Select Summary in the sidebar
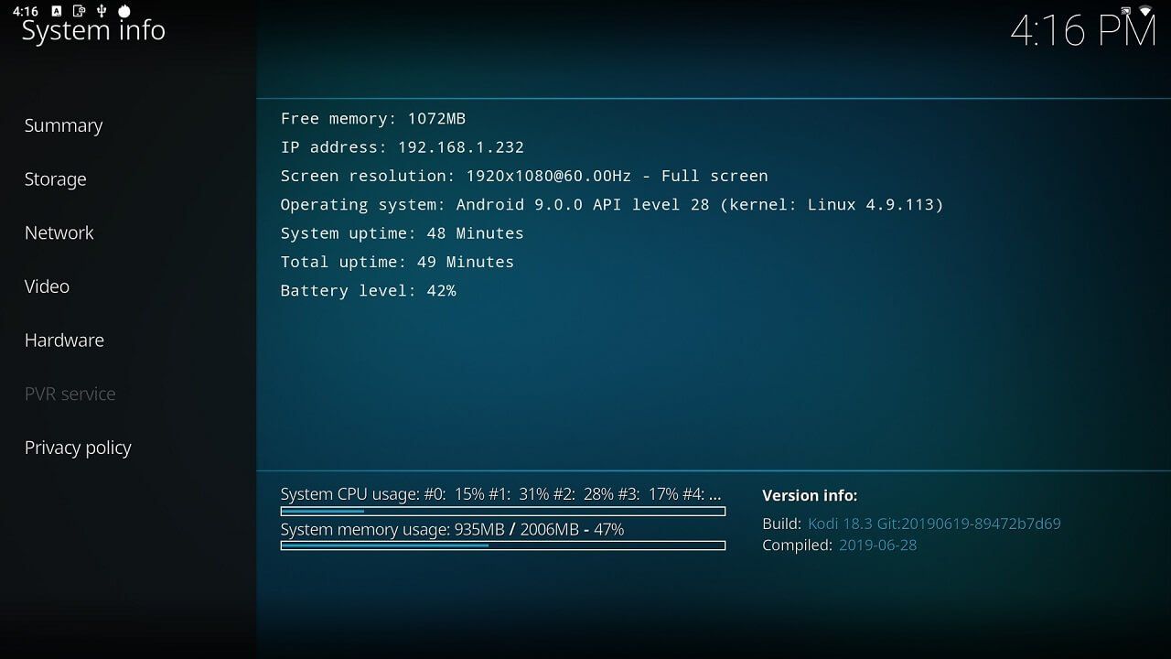Viewport: 1171px width, 659px height. coord(63,125)
